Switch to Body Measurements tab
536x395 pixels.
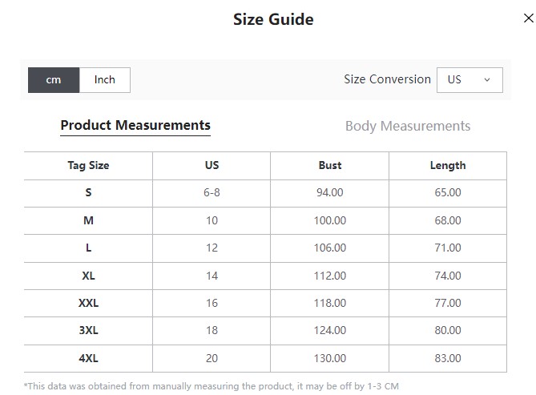coord(408,127)
